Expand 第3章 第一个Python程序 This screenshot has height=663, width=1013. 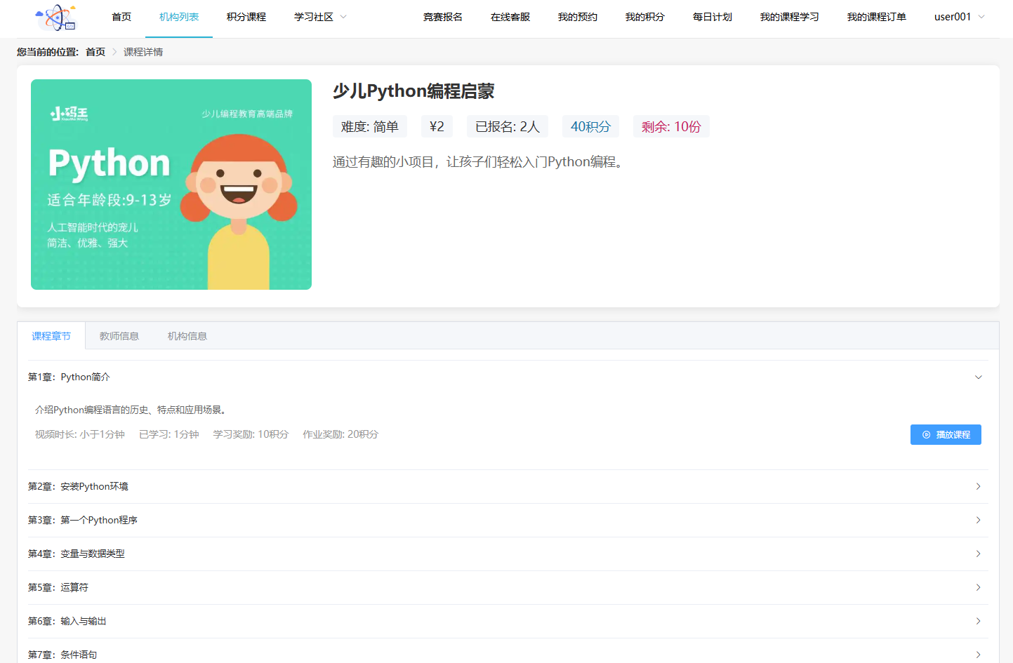(508, 521)
